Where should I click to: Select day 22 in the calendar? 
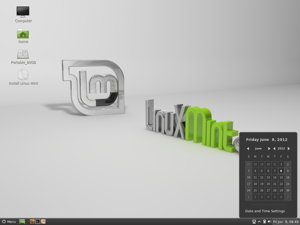pos(281,184)
